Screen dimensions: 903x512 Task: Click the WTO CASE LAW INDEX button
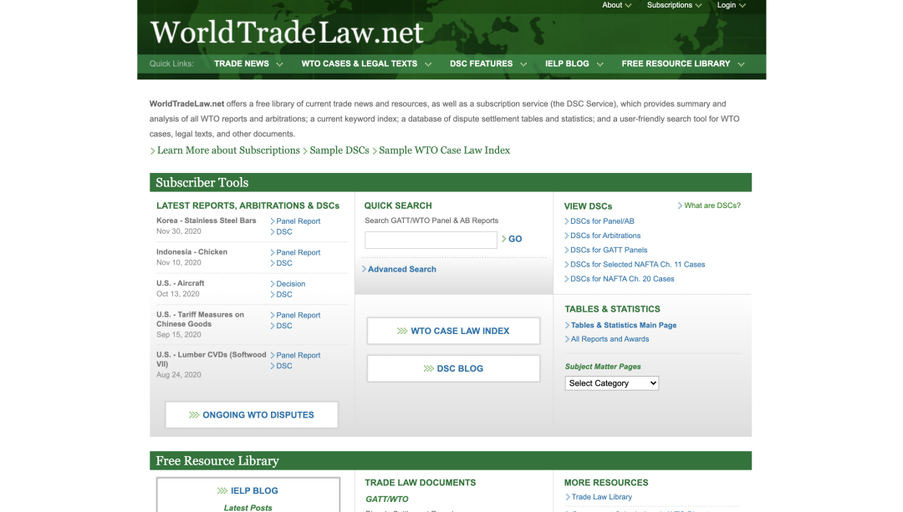coord(453,331)
